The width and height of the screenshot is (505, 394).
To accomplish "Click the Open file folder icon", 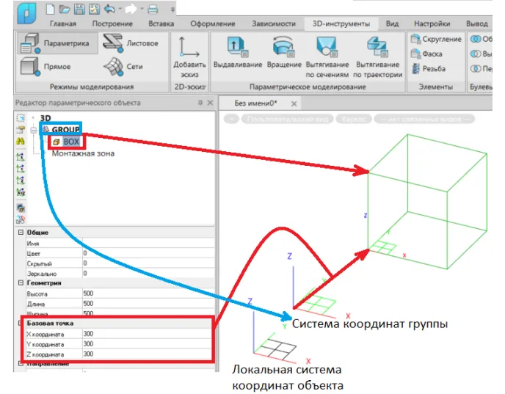I will click(x=65, y=10).
